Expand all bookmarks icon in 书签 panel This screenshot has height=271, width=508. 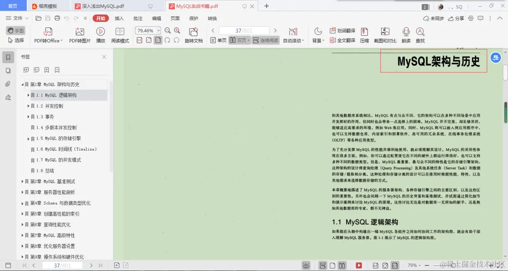pos(26,70)
